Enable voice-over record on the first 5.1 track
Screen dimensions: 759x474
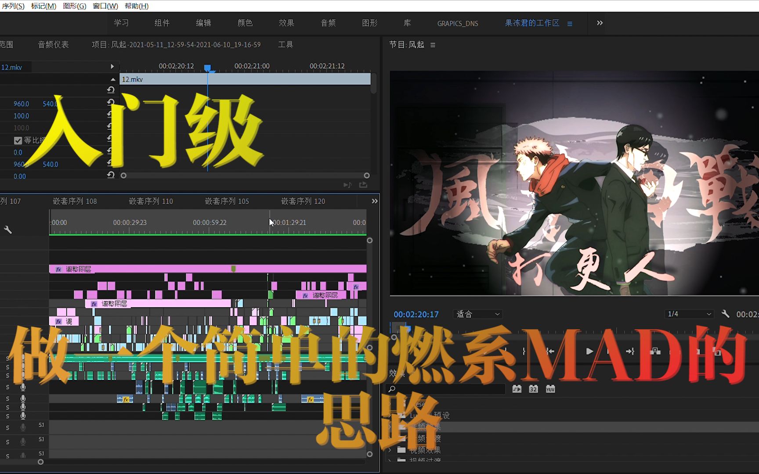pos(23,427)
